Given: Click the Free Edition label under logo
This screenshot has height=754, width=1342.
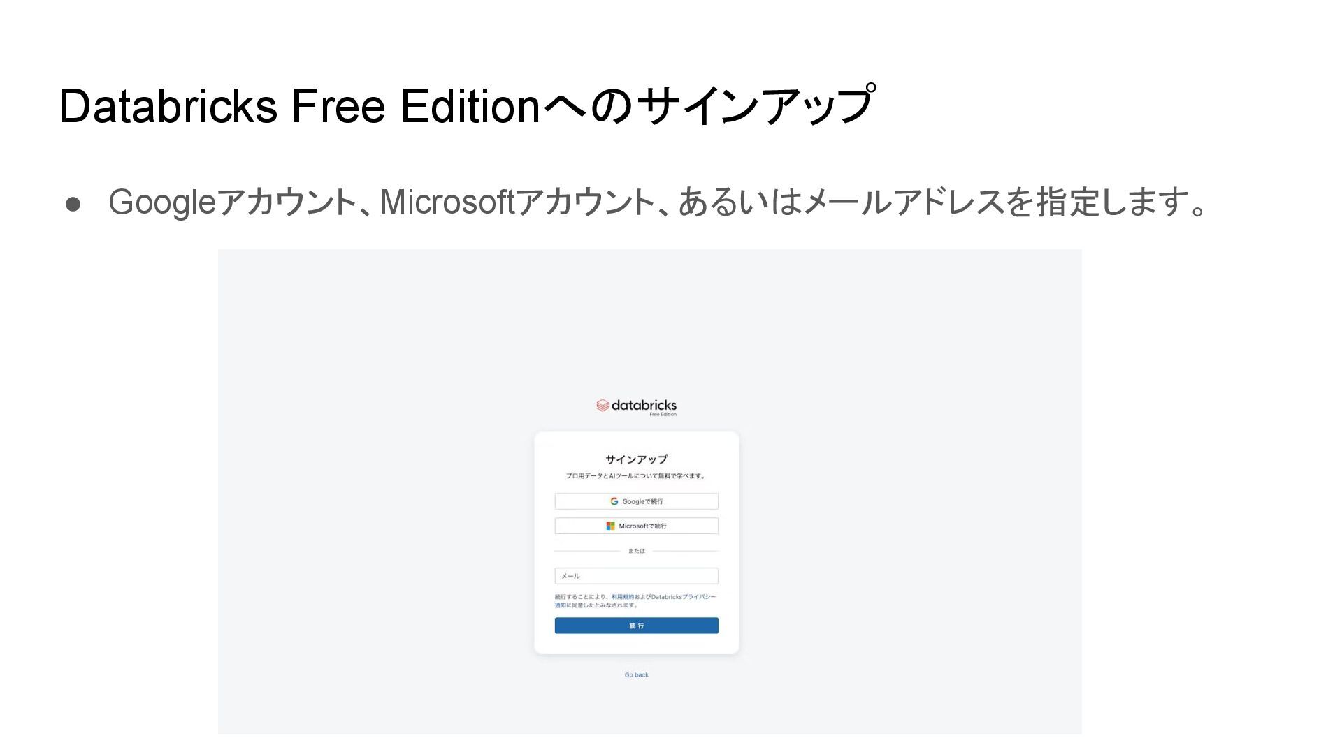Looking at the screenshot, I should (663, 415).
